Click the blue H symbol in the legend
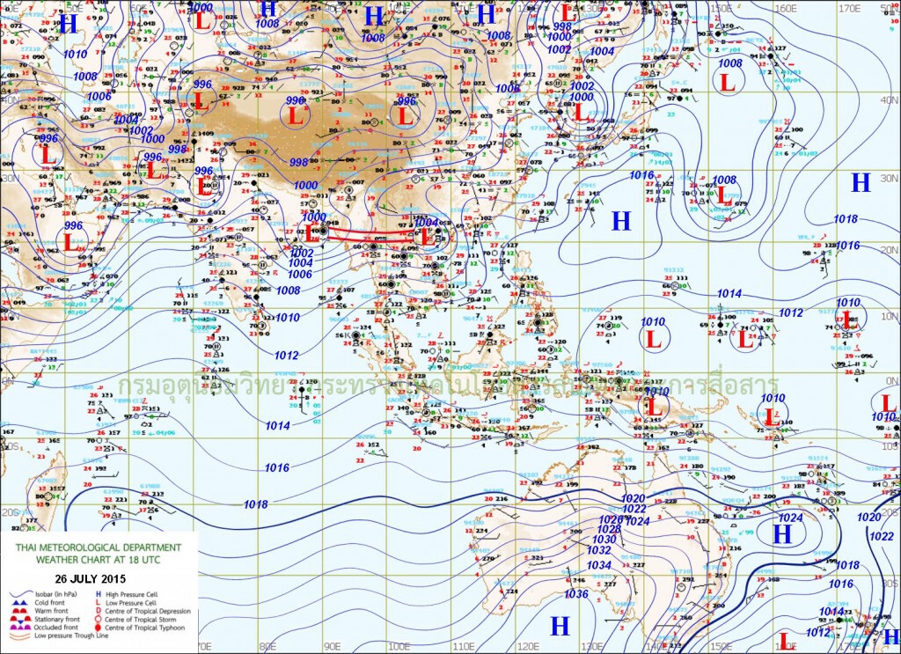The image size is (901, 654). click(99, 594)
